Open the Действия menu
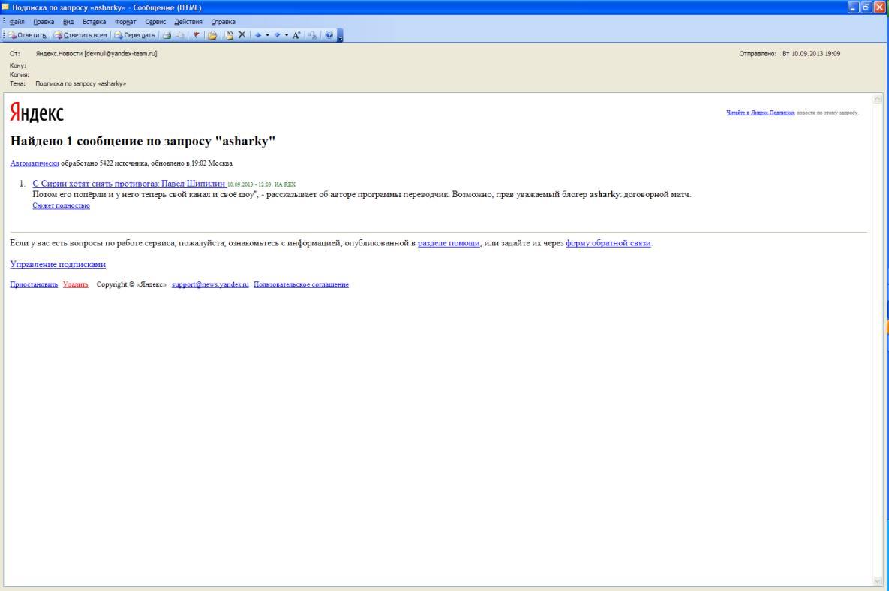The height and width of the screenshot is (591, 889). click(x=188, y=22)
